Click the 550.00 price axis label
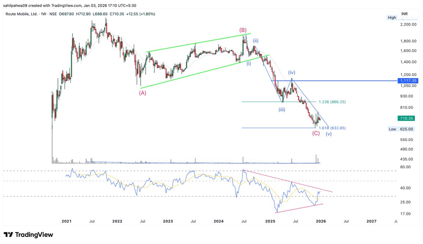Viewport: 423px width, 244px height. click(x=406, y=140)
